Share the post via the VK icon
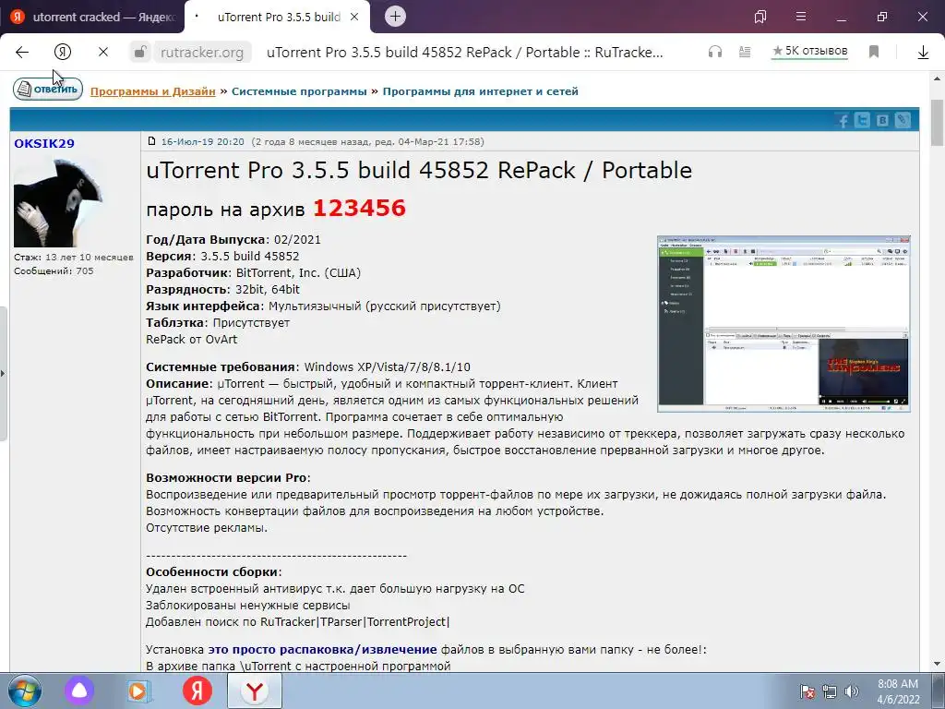945x709 pixels. coord(882,120)
